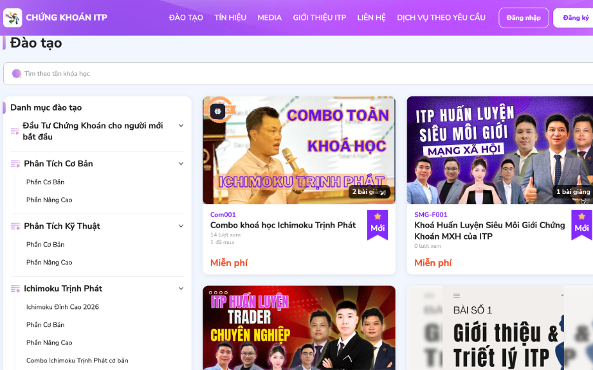This screenshot has width=593, height=370.
Task: Select Phần Cơ Bản under Phân Tích Kỹ Thuật
Action: click(x=46, y=244)
